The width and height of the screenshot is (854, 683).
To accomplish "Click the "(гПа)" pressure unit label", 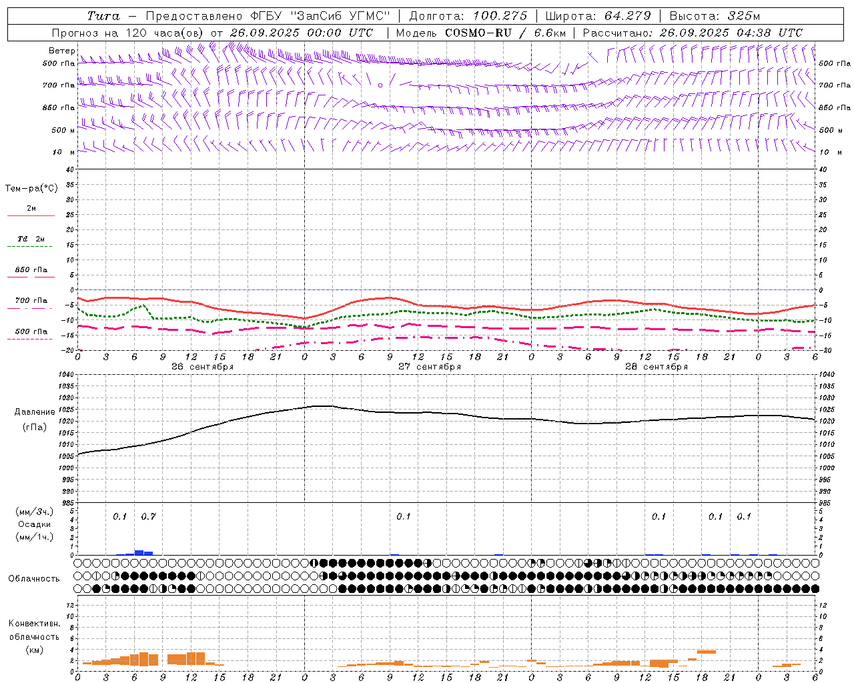I will coord(34,428).
